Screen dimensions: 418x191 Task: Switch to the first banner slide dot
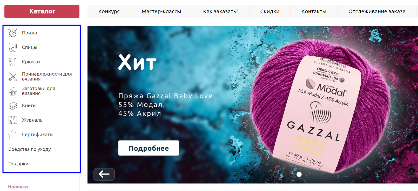[x=276, y=174]
